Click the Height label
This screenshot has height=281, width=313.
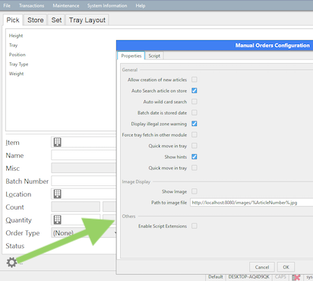[16, 36]
